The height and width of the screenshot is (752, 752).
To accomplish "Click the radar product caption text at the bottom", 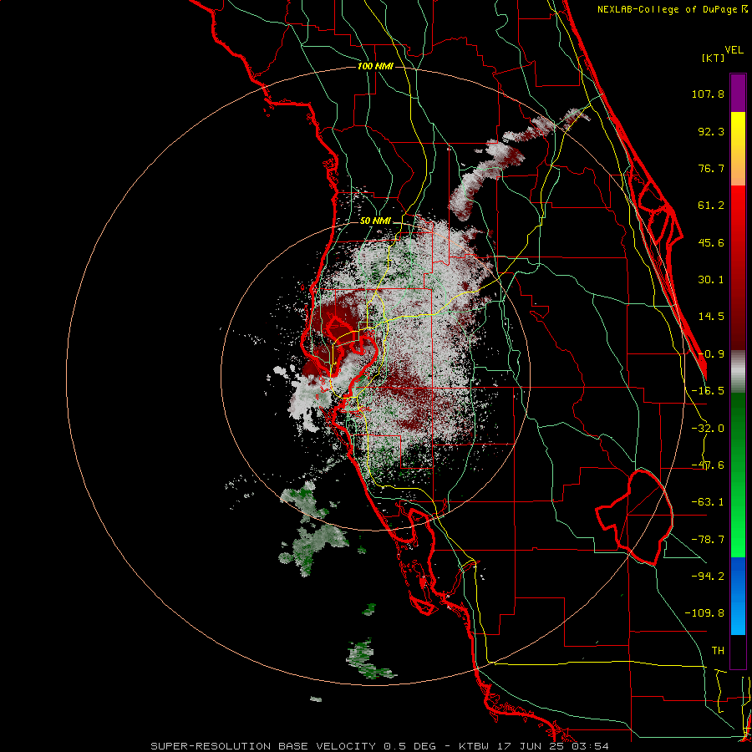I will pos(380,746).
